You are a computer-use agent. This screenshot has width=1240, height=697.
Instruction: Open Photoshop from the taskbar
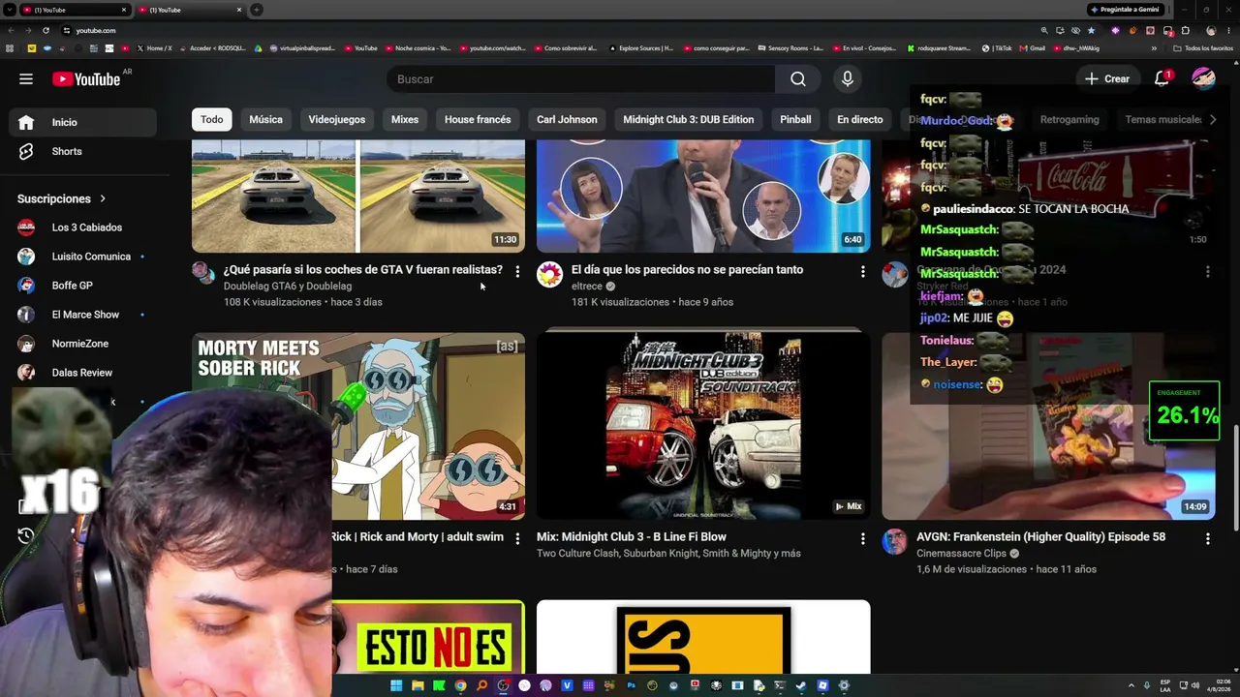pos(631,685)
